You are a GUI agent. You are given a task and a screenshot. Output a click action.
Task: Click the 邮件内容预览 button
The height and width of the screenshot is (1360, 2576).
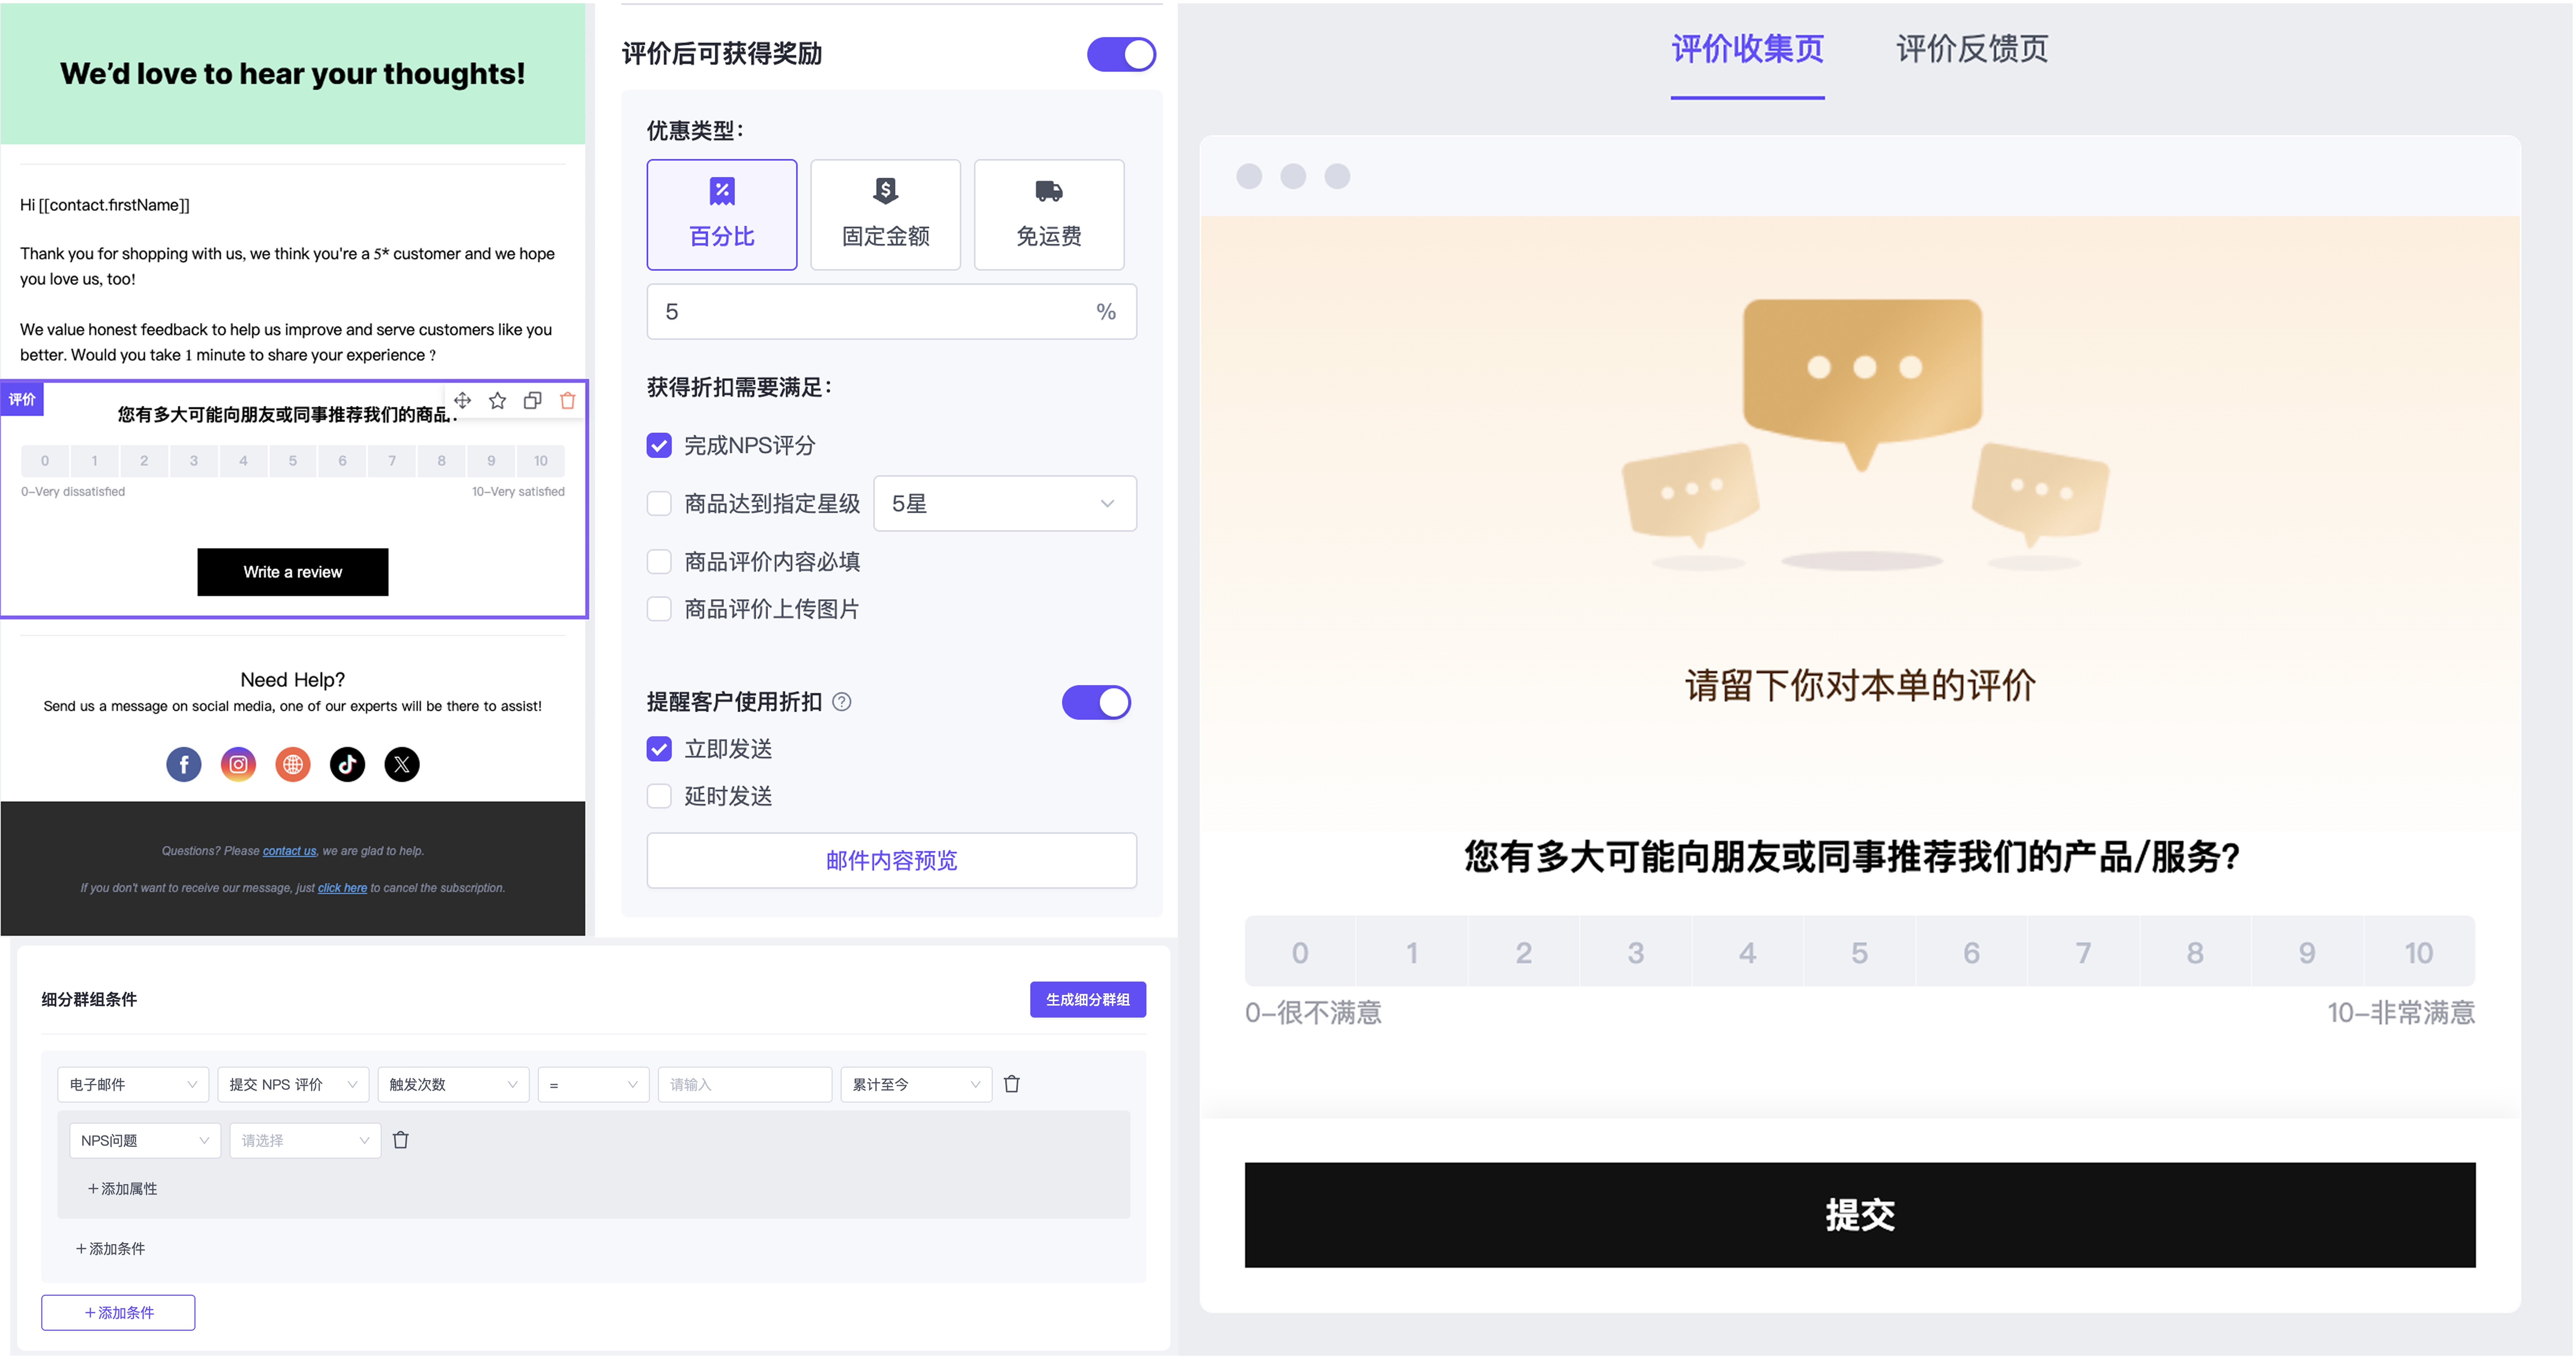click(891, 860)
